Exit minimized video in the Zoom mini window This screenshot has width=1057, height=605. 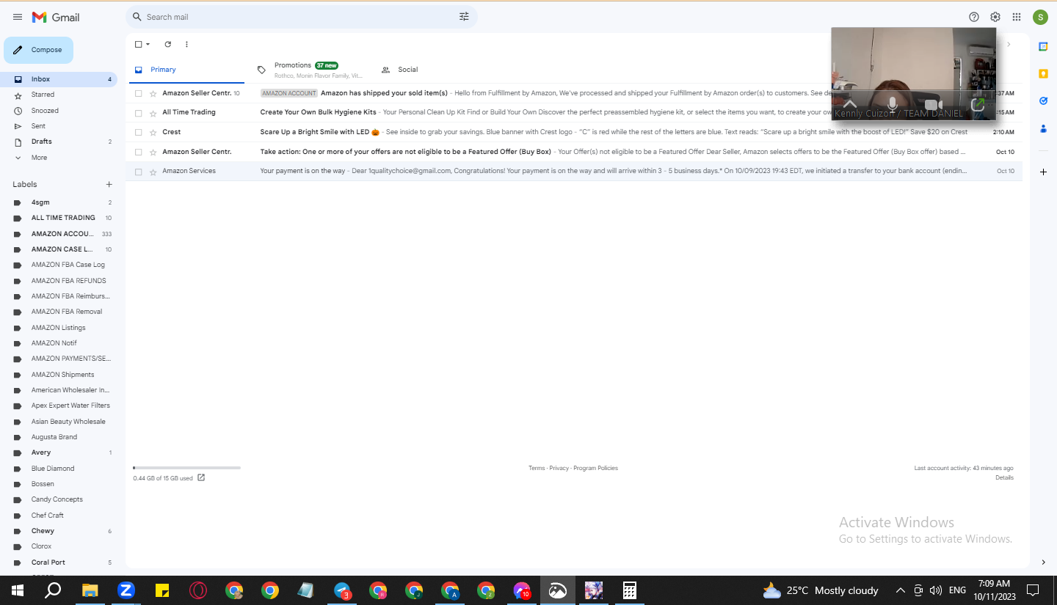[x=977, y=104]
